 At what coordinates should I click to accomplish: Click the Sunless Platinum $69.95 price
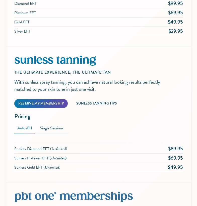click(175, 158)
